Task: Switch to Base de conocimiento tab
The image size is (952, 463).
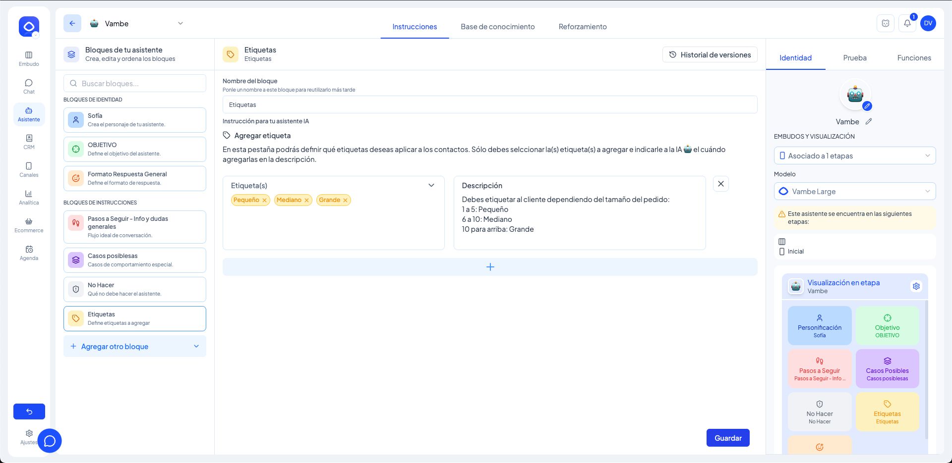Action: [x=497, y=27]
